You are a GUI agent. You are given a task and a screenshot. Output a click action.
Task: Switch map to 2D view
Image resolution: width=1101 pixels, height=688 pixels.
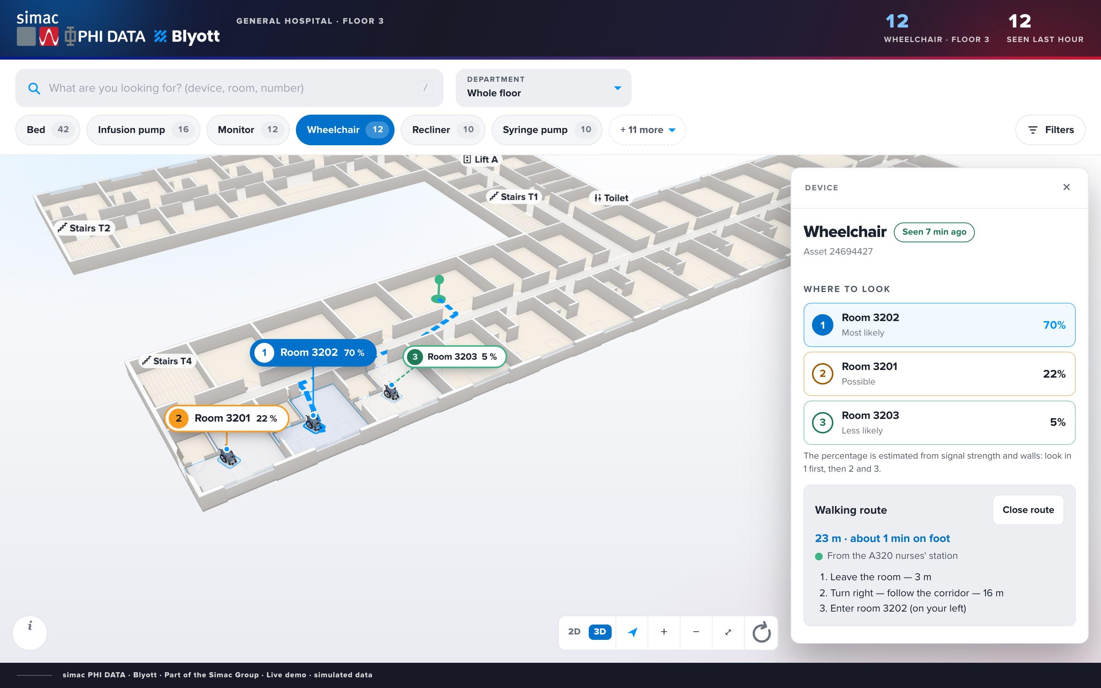(574, 631)
